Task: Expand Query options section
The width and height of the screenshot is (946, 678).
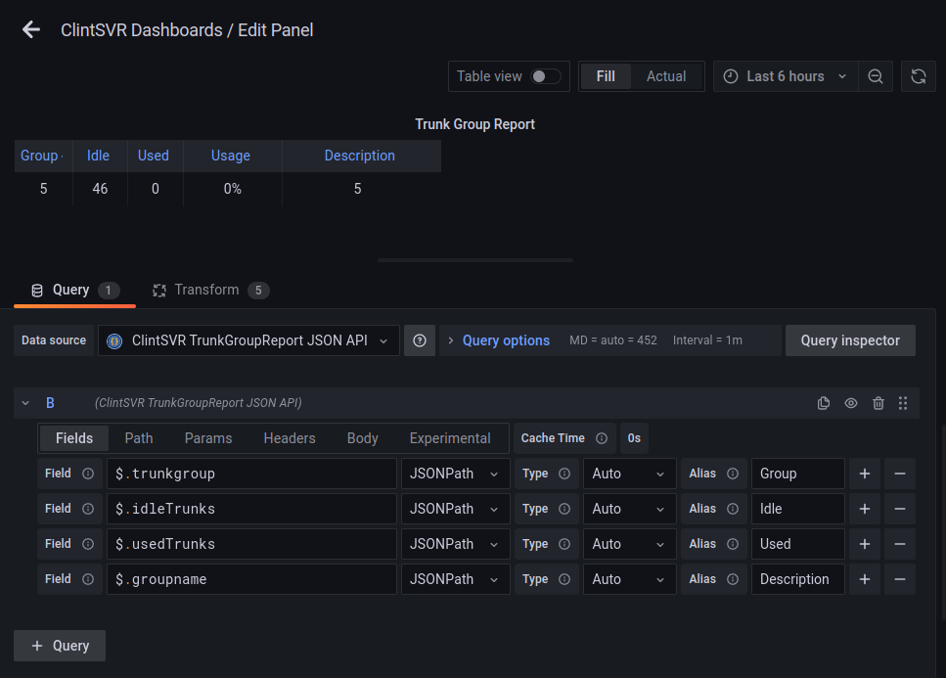Action: (x=505, y=340)
